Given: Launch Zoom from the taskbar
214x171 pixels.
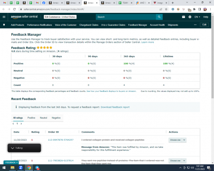Looking at the screenshot, I should point(21,168).
